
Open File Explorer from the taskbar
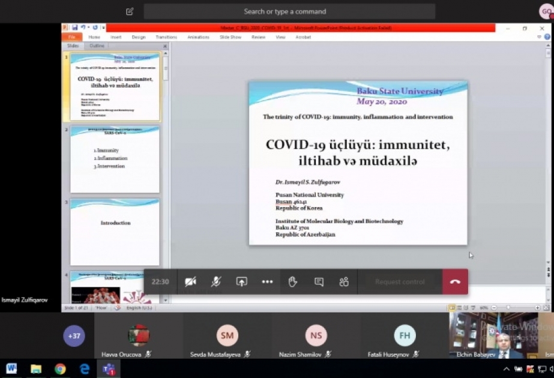click(35, 369)
